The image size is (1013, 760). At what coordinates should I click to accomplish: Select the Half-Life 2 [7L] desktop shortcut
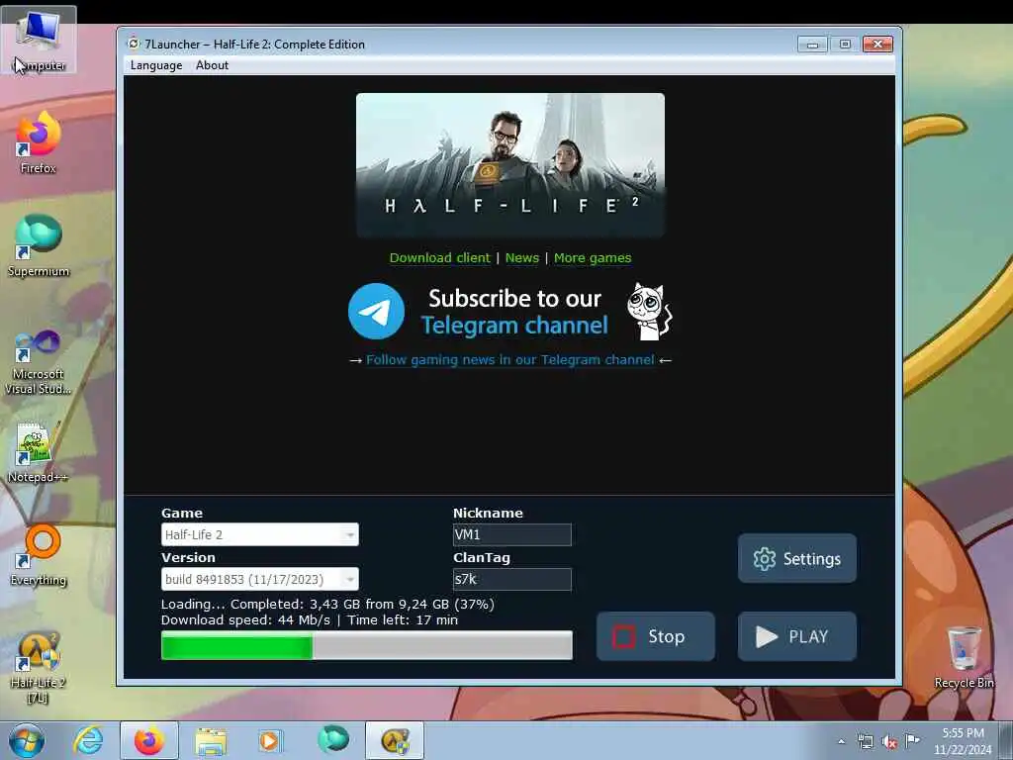point(39,668)
